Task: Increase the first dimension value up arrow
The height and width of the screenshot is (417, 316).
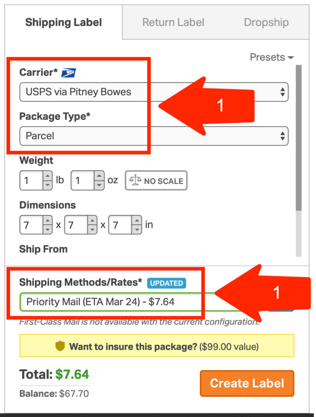Action: tap(48, 220)
